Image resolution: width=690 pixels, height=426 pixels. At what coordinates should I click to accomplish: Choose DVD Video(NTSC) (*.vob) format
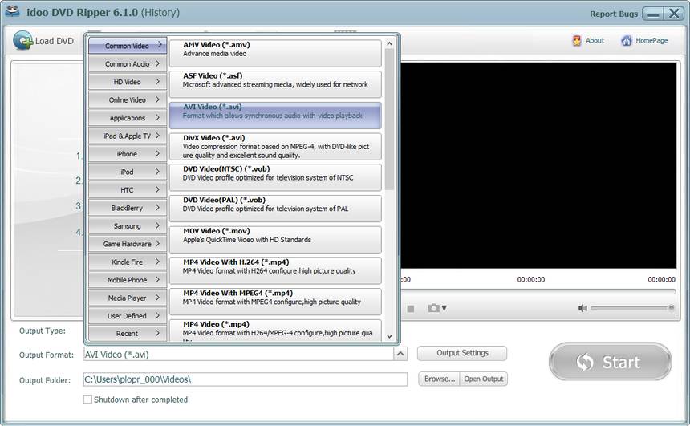click(275, 177)
